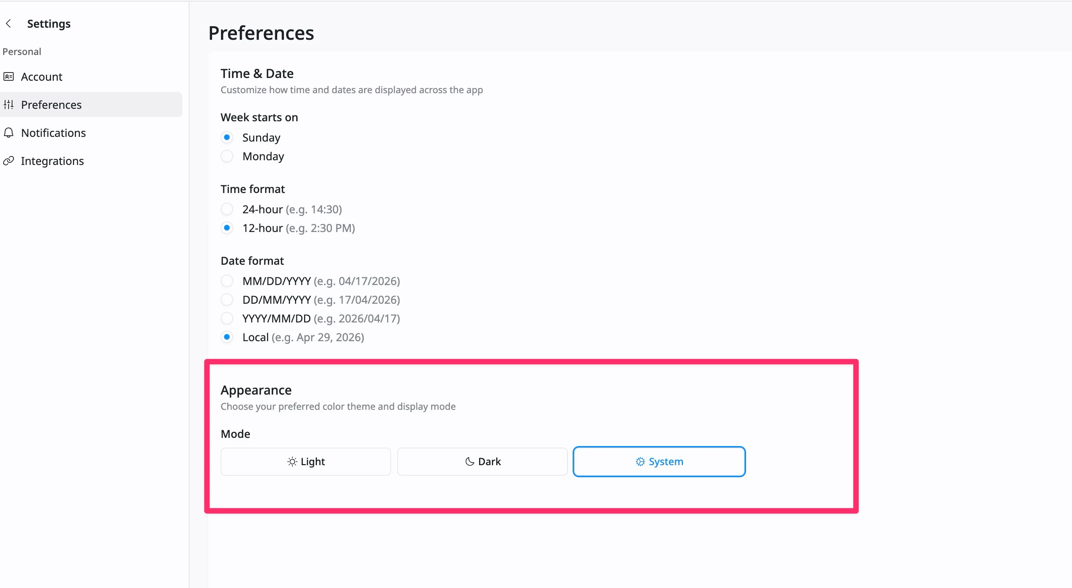1072x588 pixels.
Task: Go back using the Settings back arrow
Action: tap(8, 24)
